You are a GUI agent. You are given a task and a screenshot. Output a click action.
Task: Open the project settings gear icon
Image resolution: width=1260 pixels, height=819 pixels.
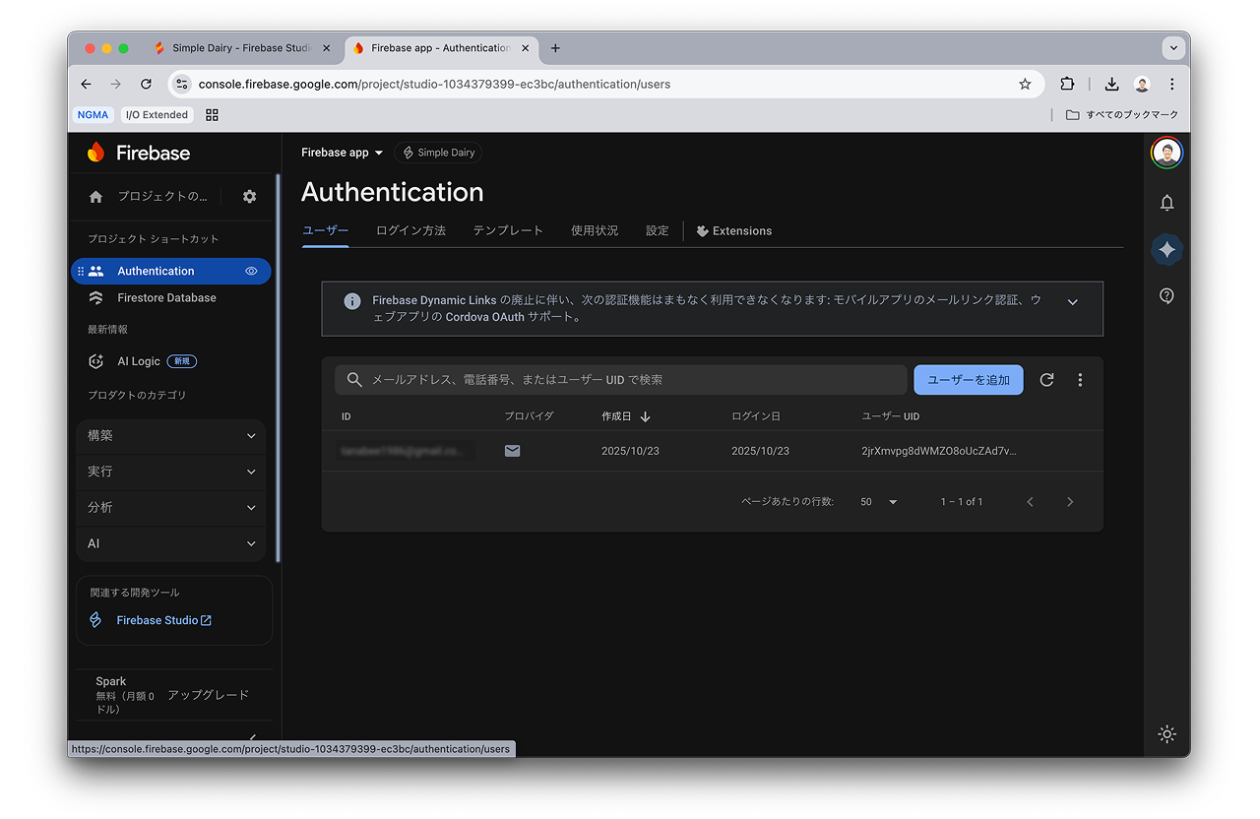click(249, 196)
